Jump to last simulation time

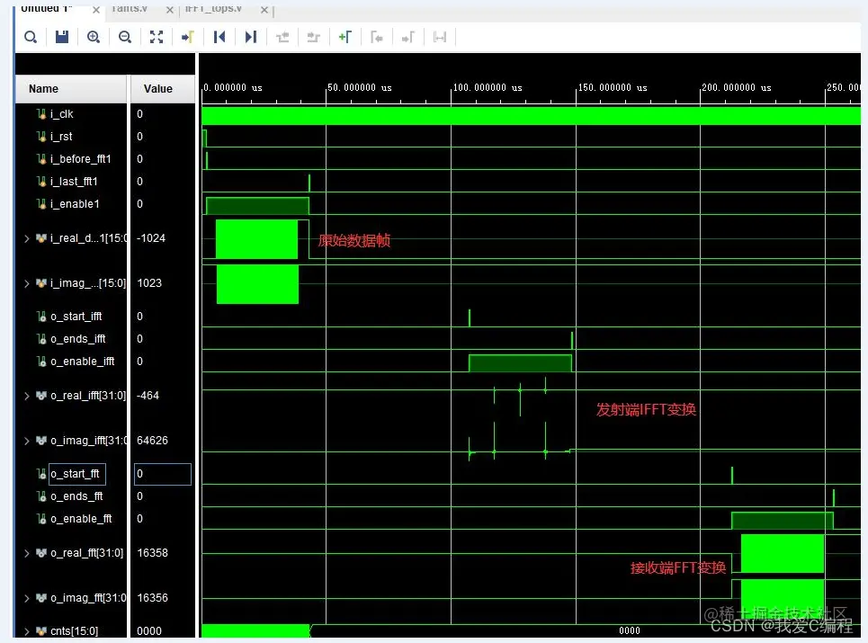coord(251,37)
